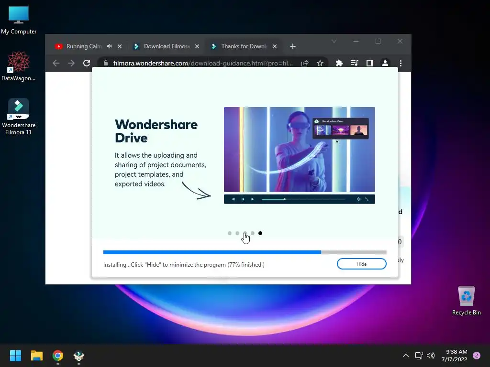Screen dimensions: 490x367
Task: Click step-frame control in preview player
Action: pyautogui.click(x=243, y=199)
